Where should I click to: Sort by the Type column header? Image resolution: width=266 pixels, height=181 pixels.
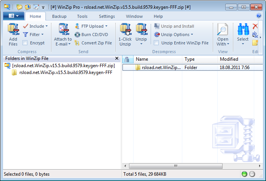click(x=200, y=59)
